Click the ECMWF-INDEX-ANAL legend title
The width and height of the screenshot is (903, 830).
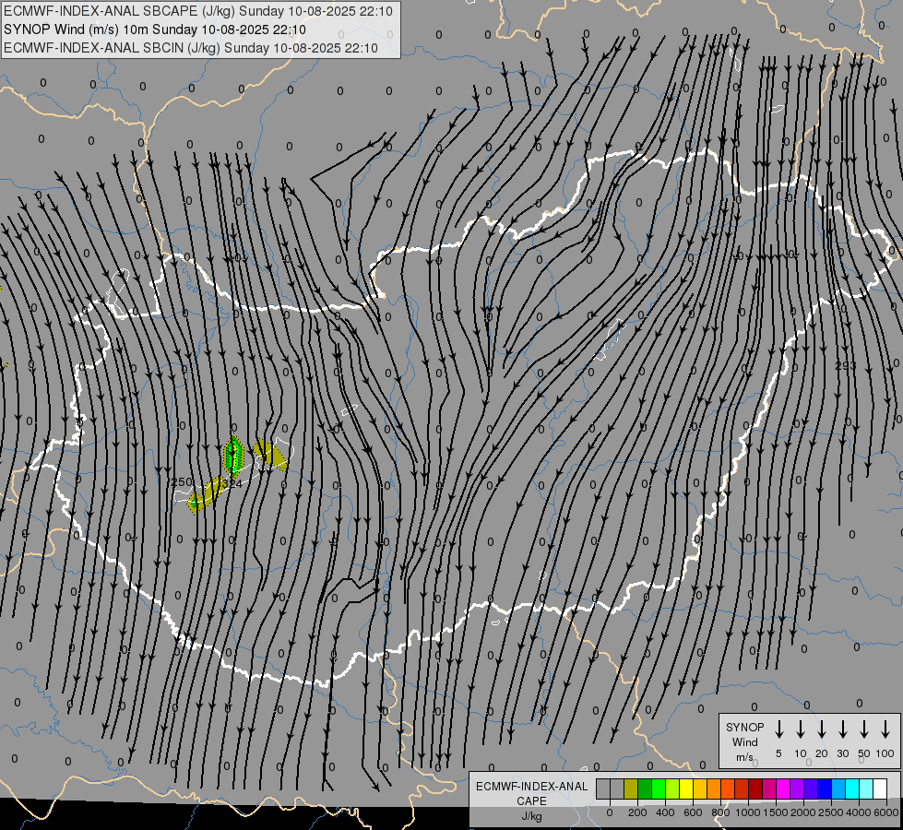click(531, 787)
